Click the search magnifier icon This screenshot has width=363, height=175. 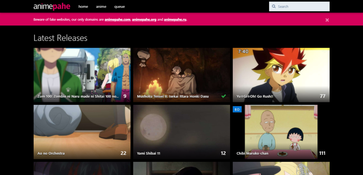click(274, 6)
